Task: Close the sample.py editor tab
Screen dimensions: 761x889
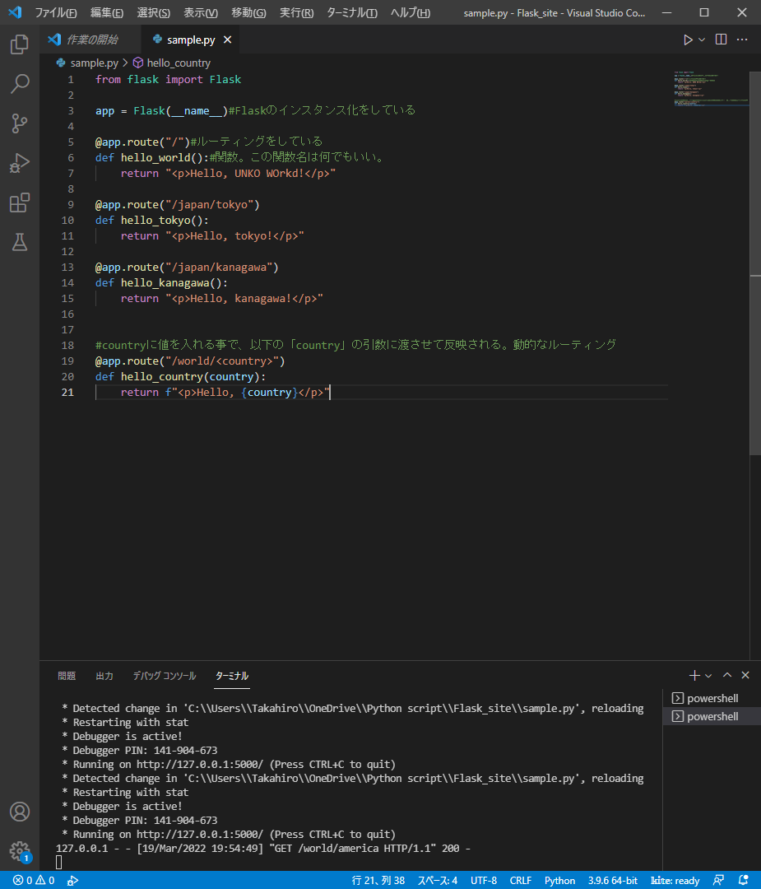Action: [228, 40]
